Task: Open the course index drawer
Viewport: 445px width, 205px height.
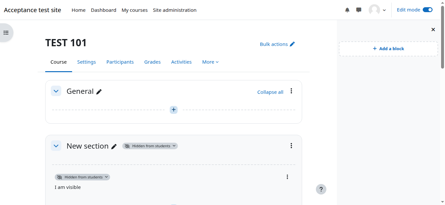Action: [6, 32]
